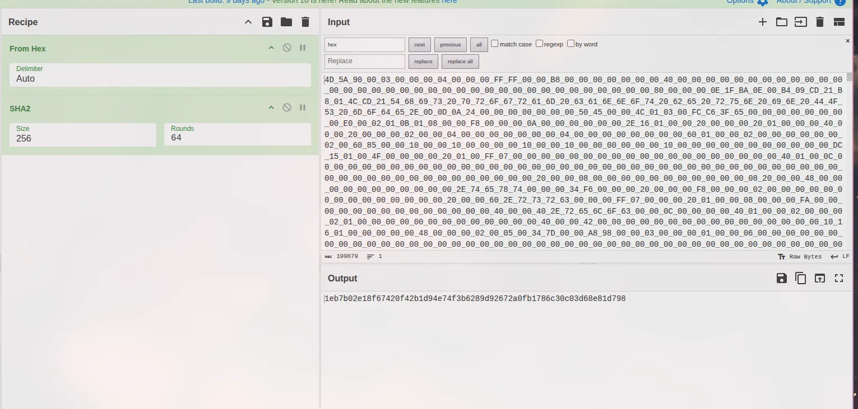Collapse the SHA2 operation

(x=271, y=107)
